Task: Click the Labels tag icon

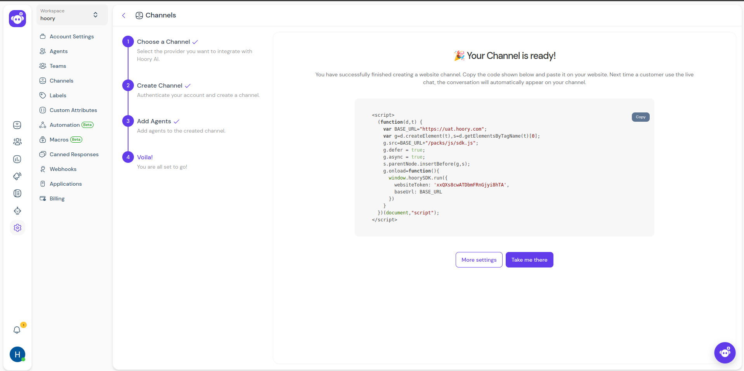Action: click(43, 95)
